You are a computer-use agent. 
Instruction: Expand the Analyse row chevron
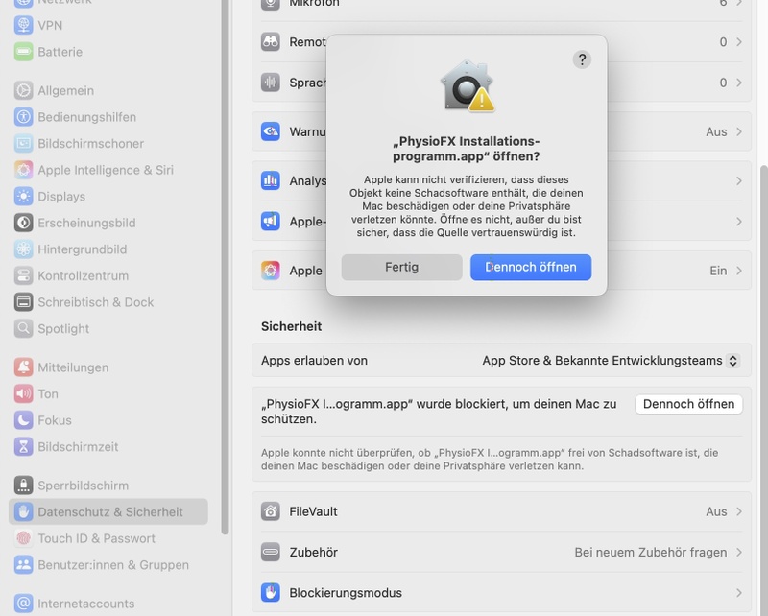pyautogui.click(x=739, y=180)
